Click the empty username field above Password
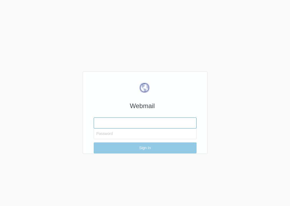The width and height of the screenshot is (290, 206). coord(145,123)
